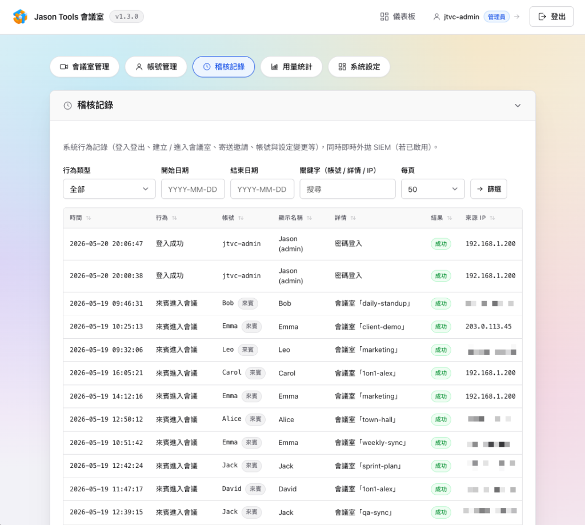Click the Jason Tools cube logo
585x525 pixels.
point(20,17)
